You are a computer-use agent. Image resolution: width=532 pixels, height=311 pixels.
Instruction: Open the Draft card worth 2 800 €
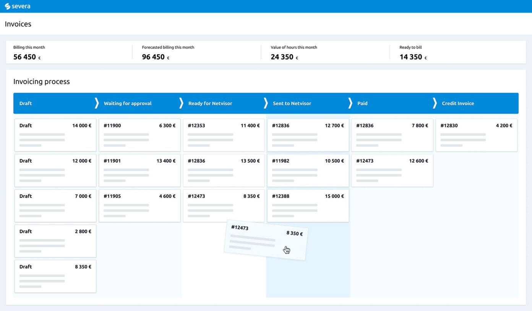click(x=55, y=241)
